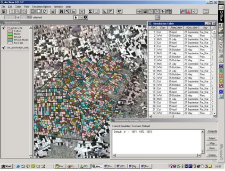
Task: Toggle visibility of the An_20010420 image theme
Action: click(4, 48)
